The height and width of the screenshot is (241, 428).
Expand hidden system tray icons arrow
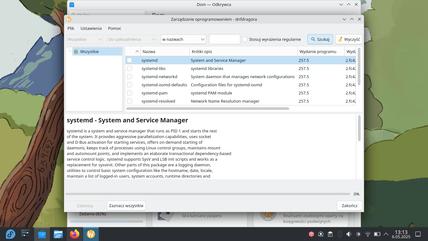(x=386, y=234)
